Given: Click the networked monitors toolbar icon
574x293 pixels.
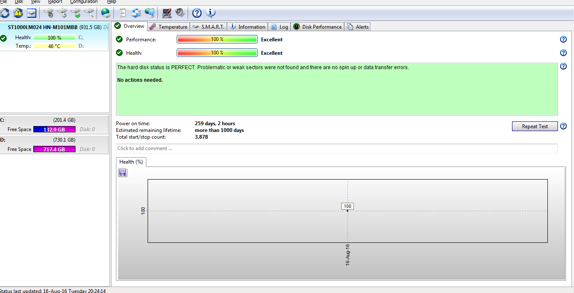Looking at the screenshot, I should [149, 13].
